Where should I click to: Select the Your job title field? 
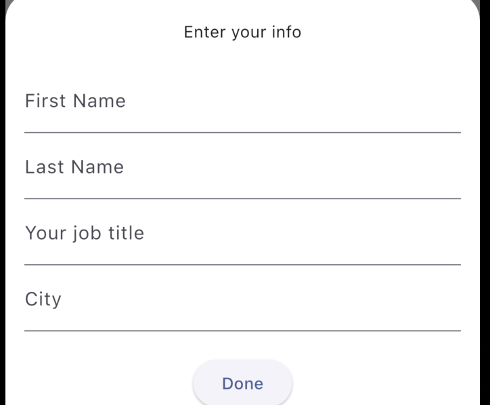242,240
